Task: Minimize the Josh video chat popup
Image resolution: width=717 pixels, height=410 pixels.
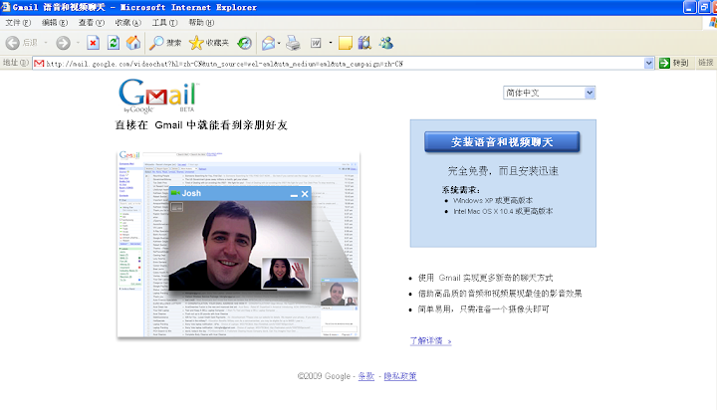Action: 294,194
